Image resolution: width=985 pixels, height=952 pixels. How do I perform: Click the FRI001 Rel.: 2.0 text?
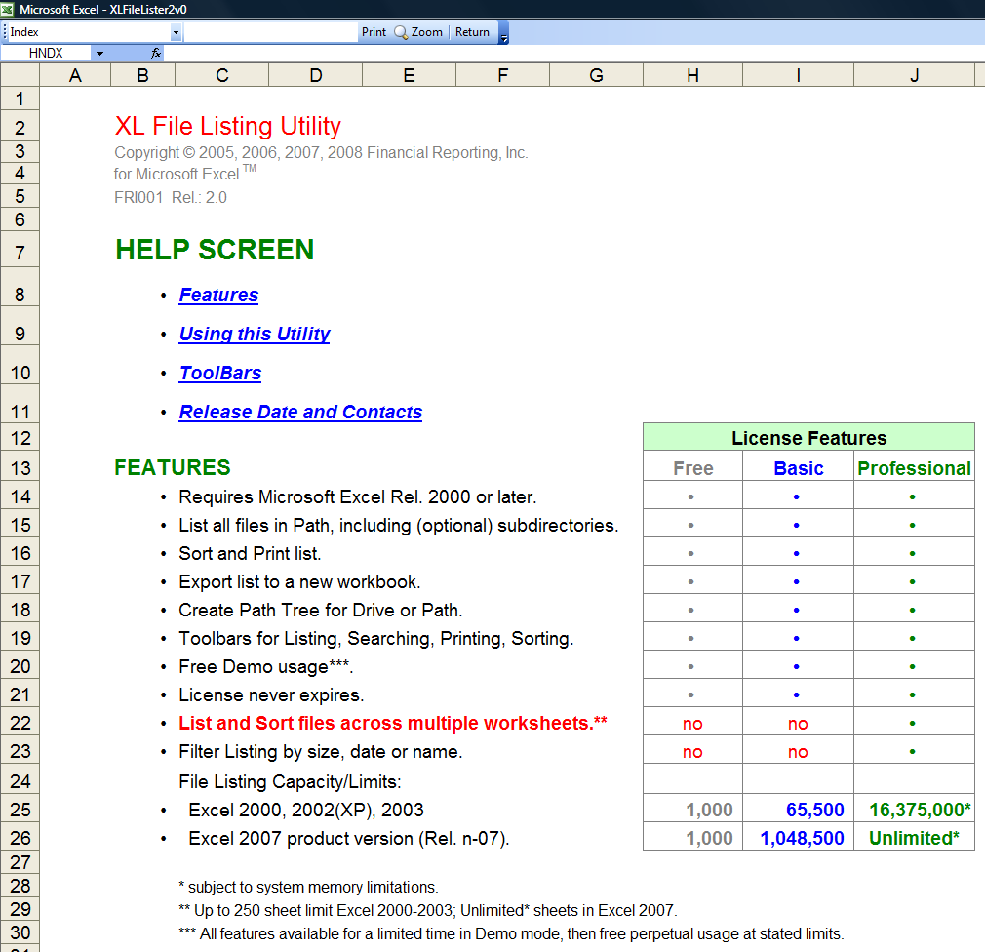click(x=171, y=197)
